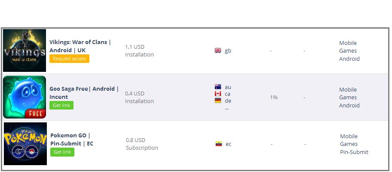Viewport: 392px width, 172px height.
Task: Click the United Kingdom flag icon
Action: 218,50
